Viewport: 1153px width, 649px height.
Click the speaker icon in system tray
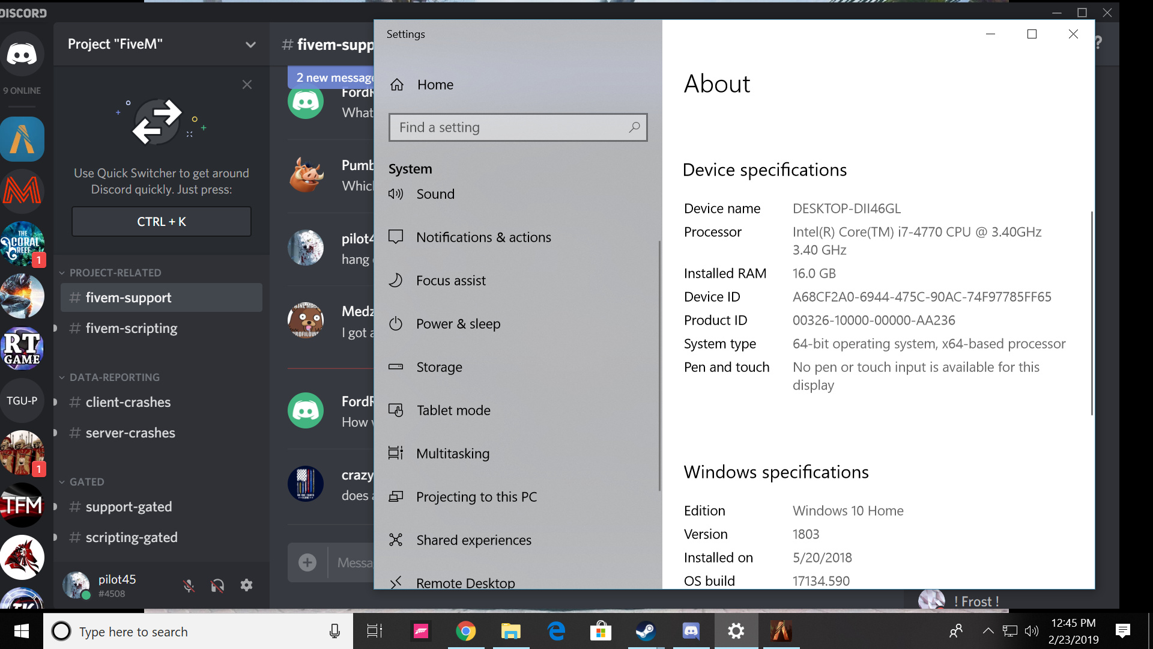point(1032,631)
